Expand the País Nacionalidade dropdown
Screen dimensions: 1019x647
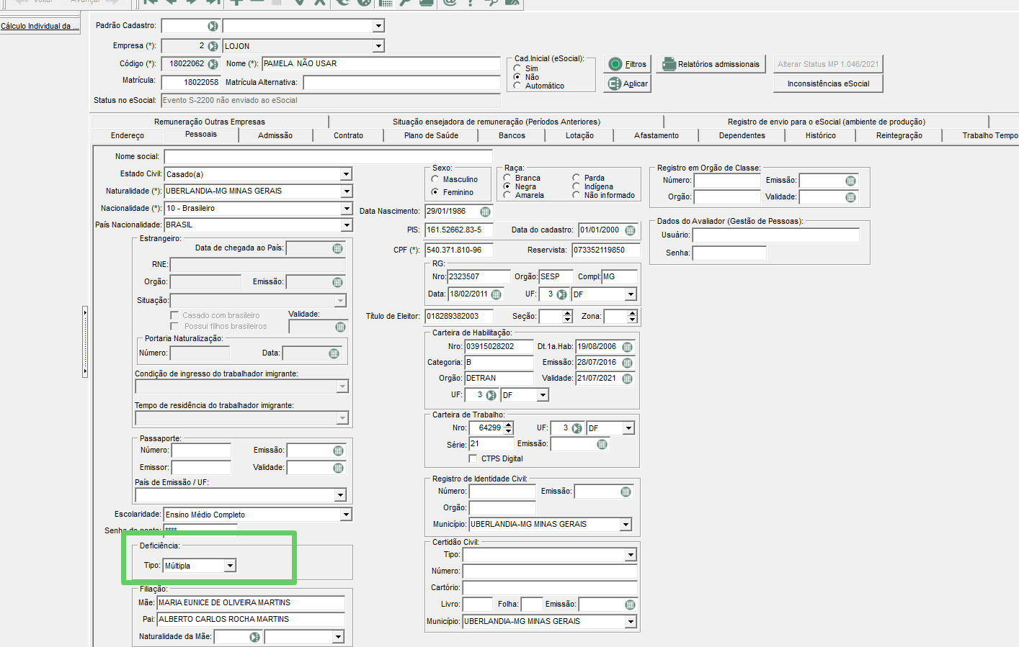pos(346,225)
